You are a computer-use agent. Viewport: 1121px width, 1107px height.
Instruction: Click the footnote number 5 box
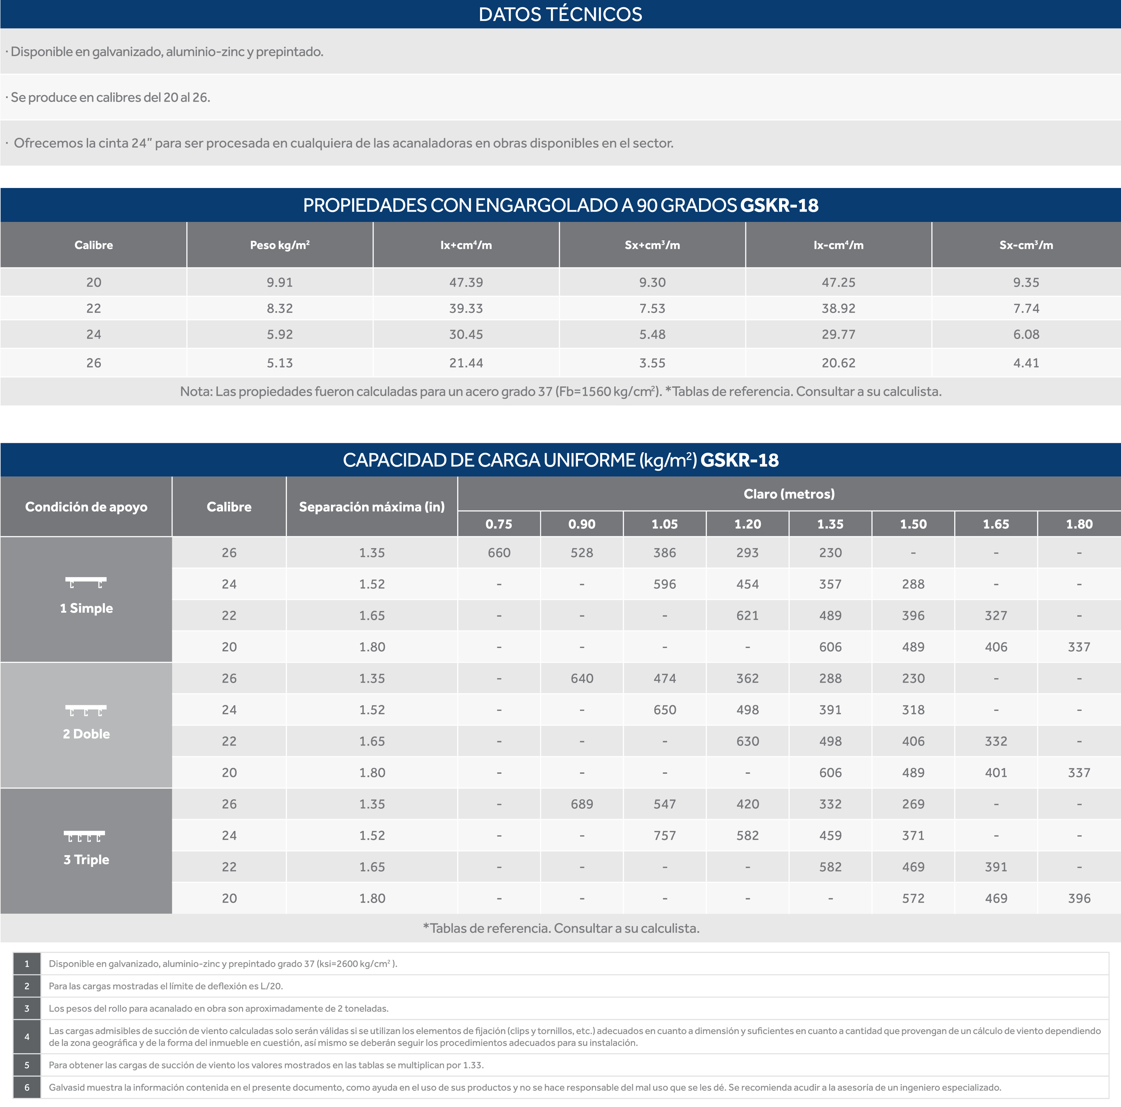[27, 1065]
